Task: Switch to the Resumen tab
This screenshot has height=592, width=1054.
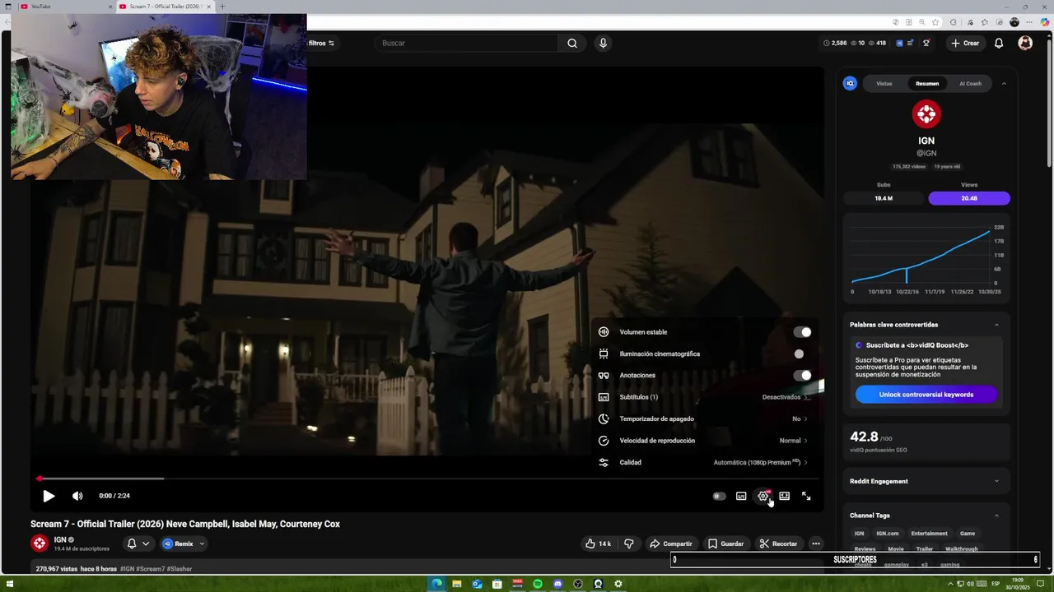Action: 927,83
